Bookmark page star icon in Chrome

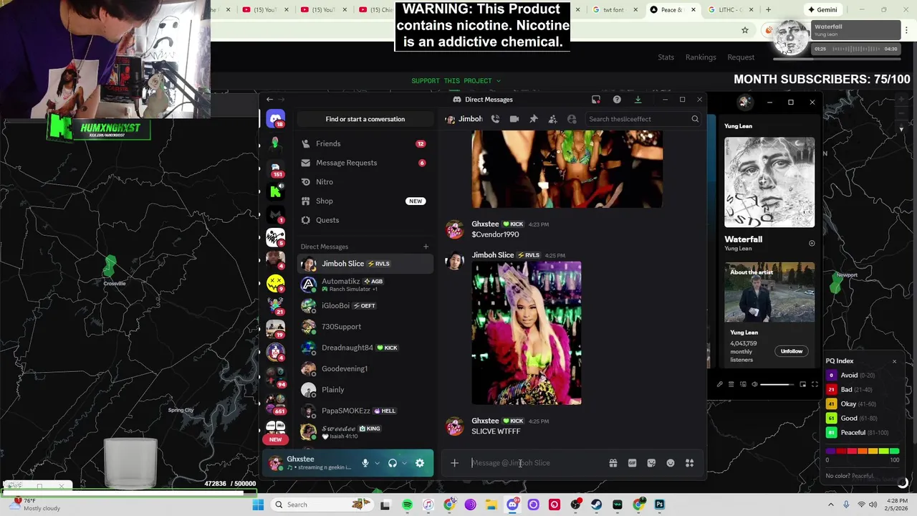tap(745, 30)
